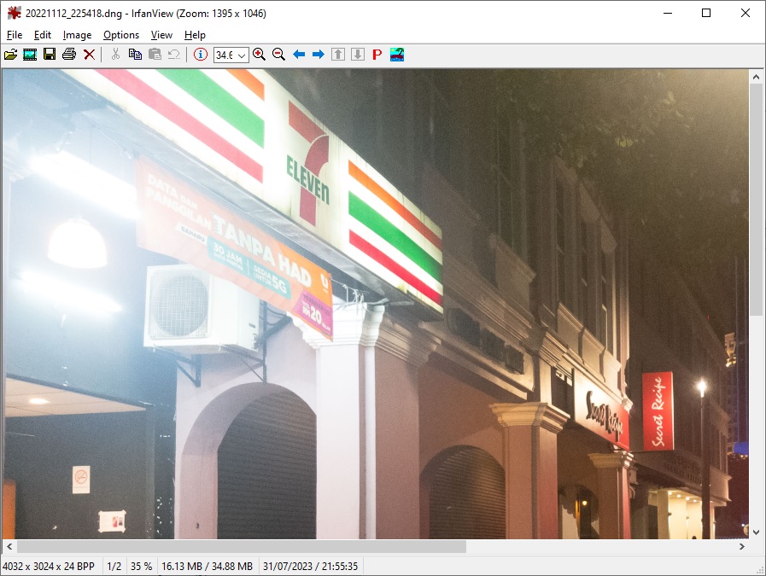The width and height of the screenshot is (766, 576).
Task: Delete file with the red X icon
Action: click(89, 54)
